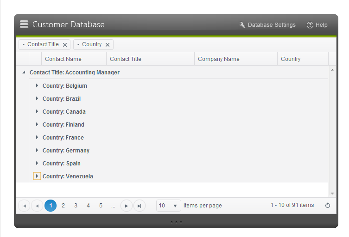Screen dimensions: 349x237
Task: Sort by Contact Name column header
Action: (63, 59)
